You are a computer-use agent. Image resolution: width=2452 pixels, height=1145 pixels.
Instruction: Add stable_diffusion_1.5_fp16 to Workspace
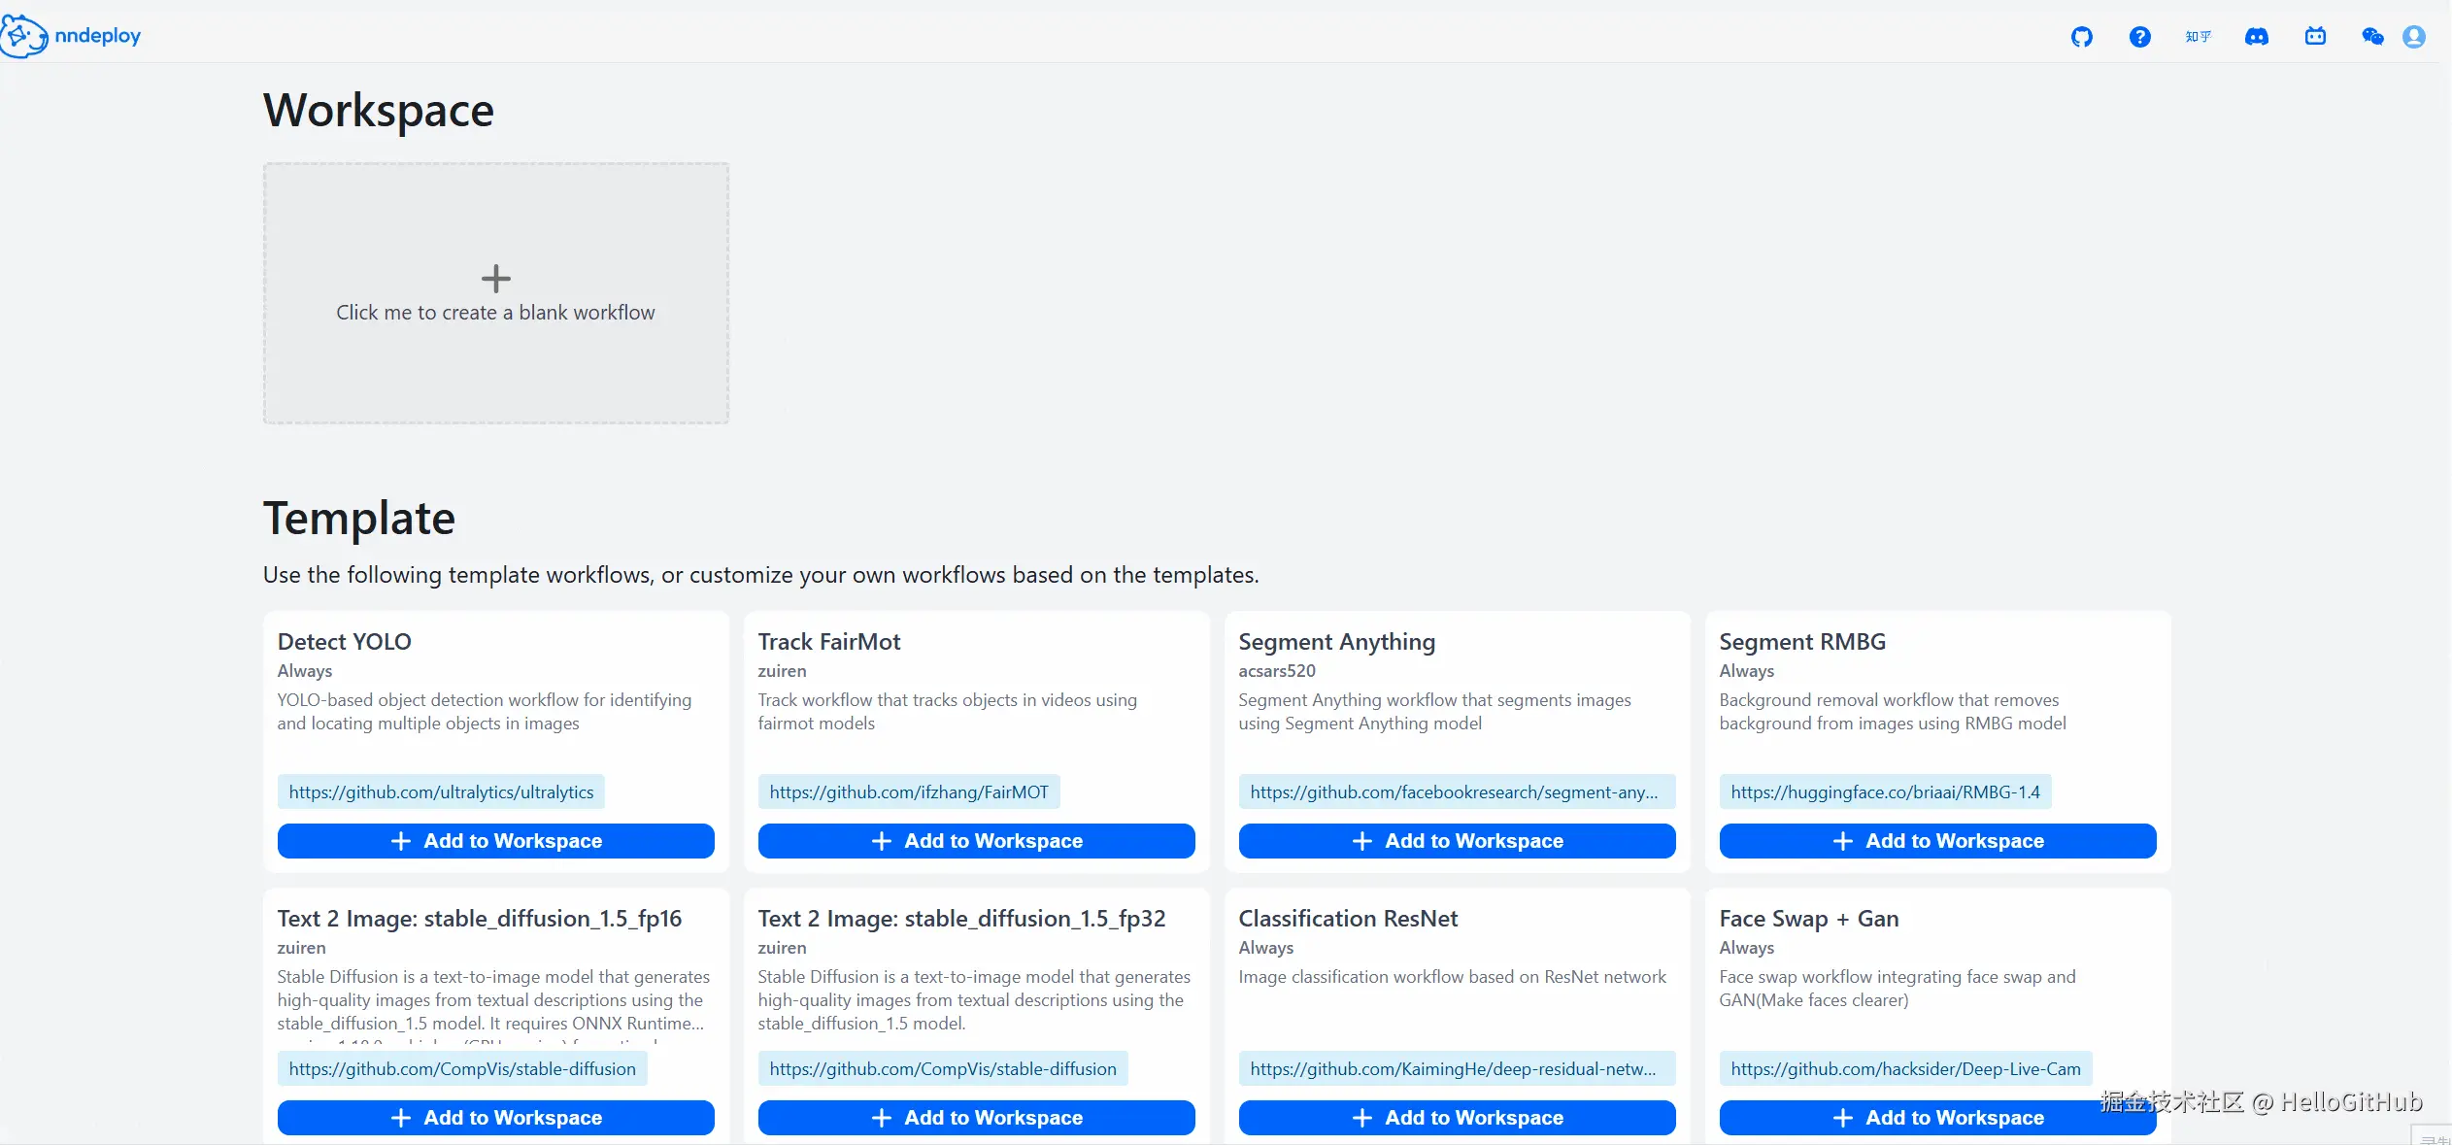[x=495, y=1118]
